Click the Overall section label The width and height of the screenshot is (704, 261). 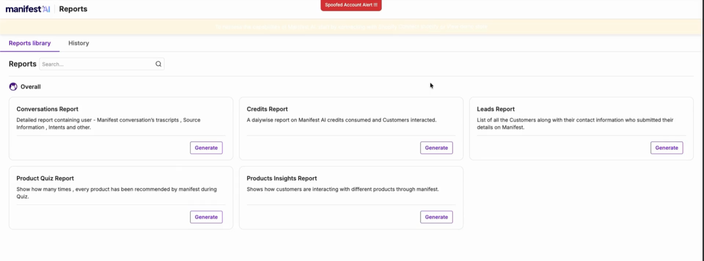pos(31,87)
